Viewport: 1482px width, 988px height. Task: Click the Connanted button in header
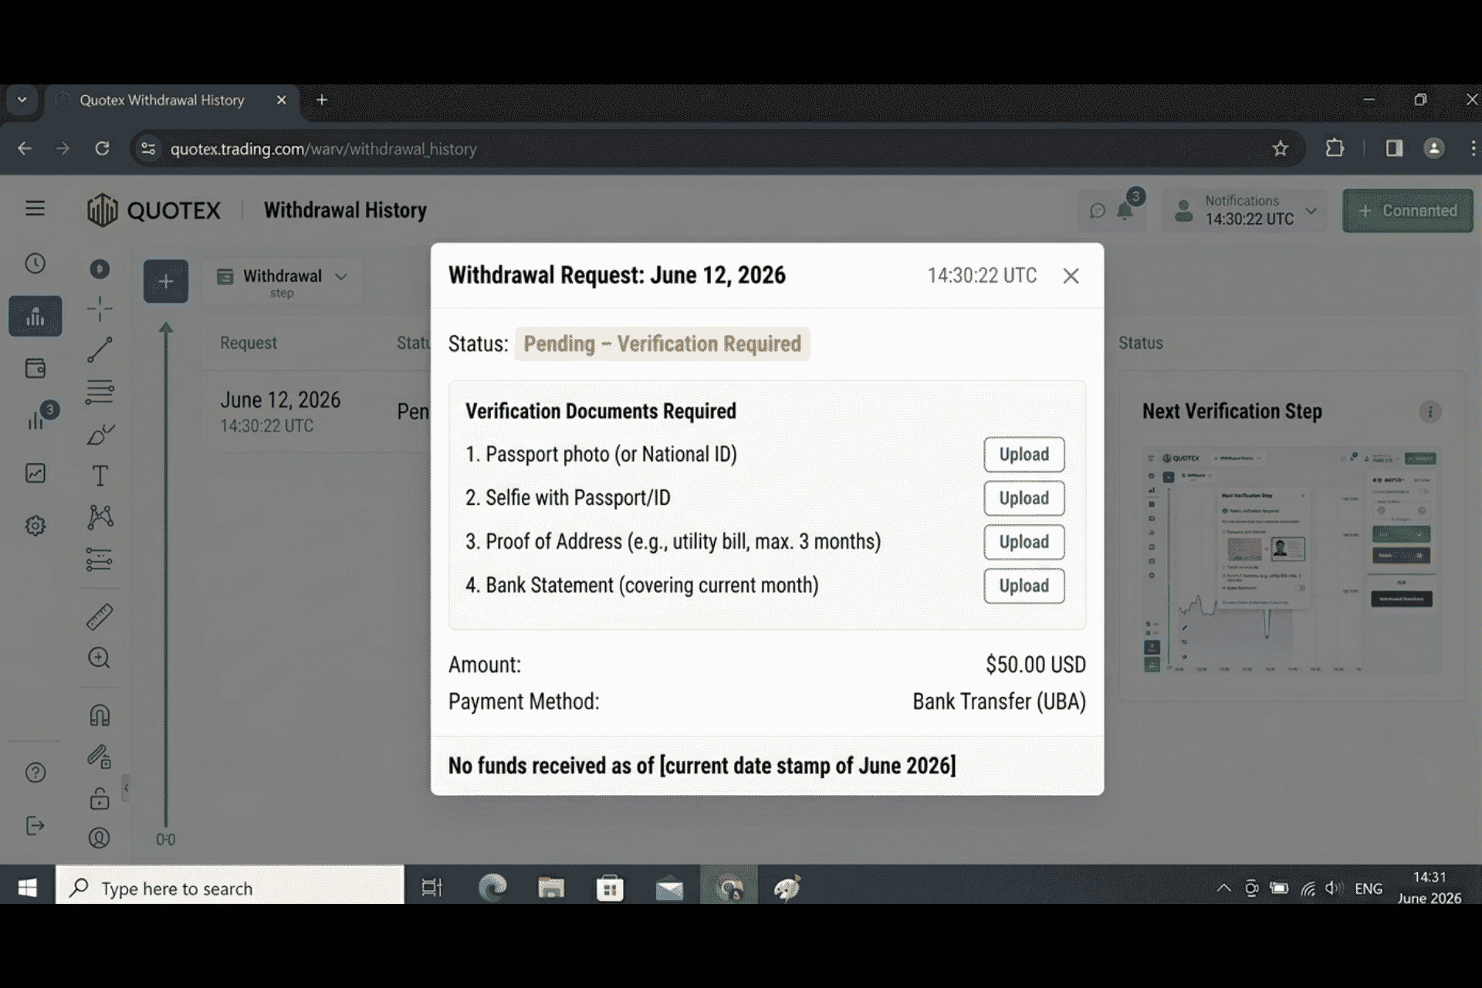pyautogui.click(x=1408, y=211)
